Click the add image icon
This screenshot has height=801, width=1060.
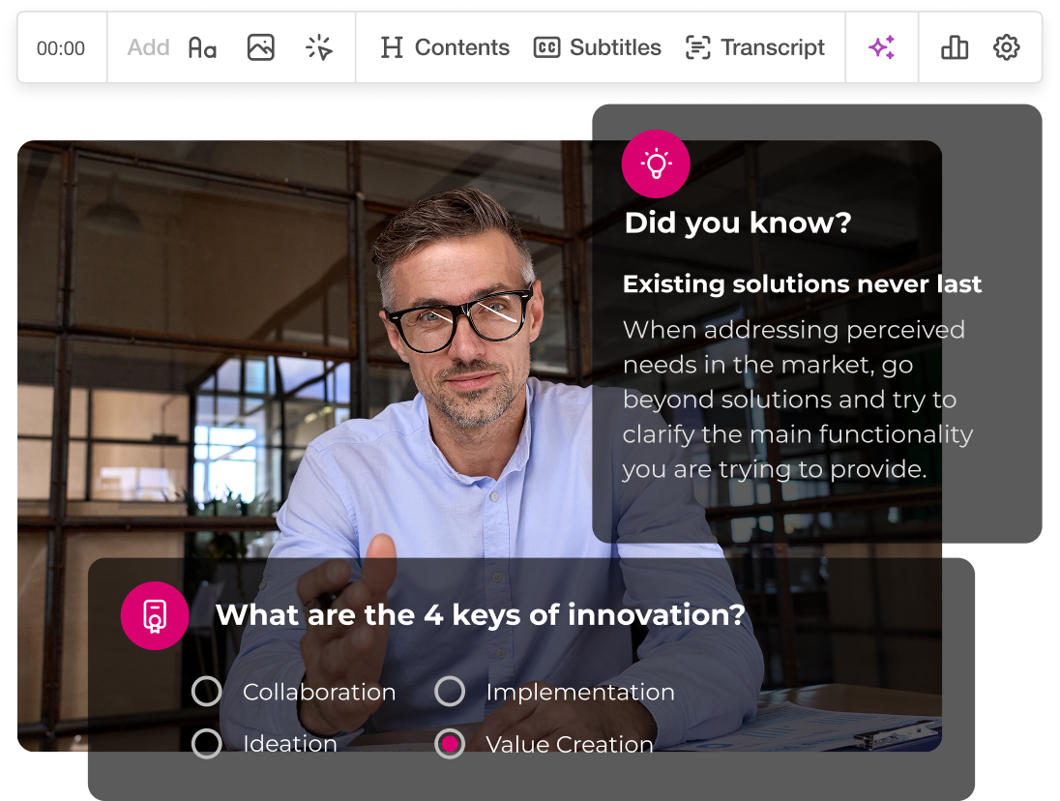(x=260, y=47)
